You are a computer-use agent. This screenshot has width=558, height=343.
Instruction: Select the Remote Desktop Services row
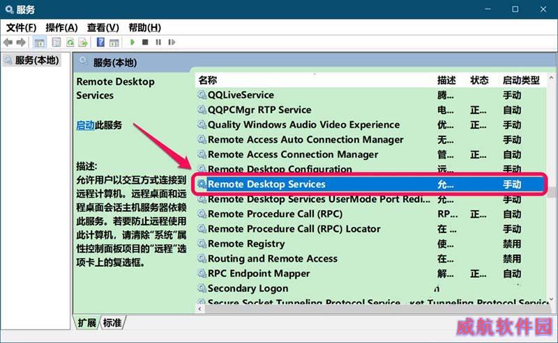pyautogui.click(x=371, y=184)
